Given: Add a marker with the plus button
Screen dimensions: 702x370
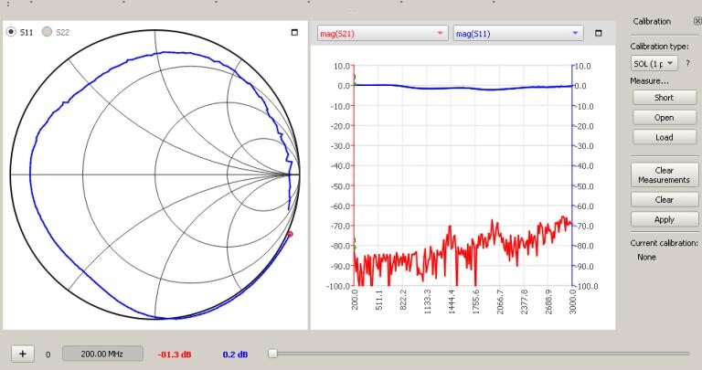Looking at the screenshot, I should click(22, 354).
